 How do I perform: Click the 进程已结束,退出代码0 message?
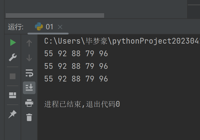pos(82,104)
